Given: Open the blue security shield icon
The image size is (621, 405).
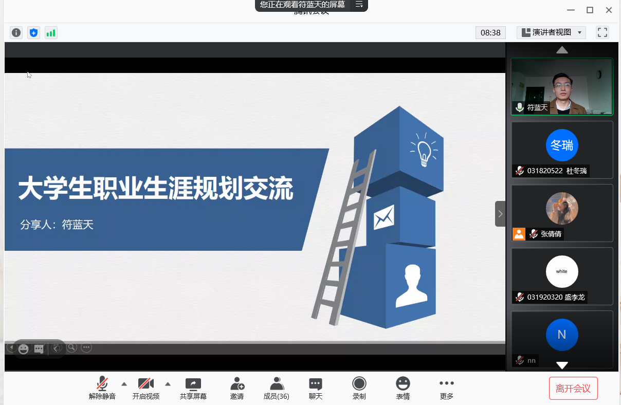Looking at the screenshot, I should (33, 33).
